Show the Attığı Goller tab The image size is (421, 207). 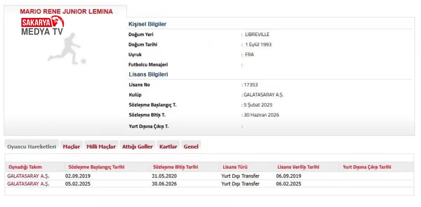point(137,147)
